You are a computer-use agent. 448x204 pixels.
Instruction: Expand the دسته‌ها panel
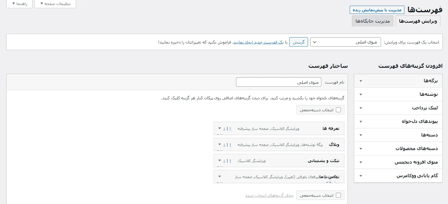[398, 135]
